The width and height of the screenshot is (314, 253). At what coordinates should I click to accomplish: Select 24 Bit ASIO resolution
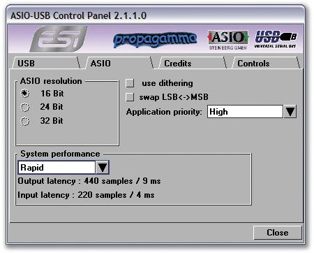tap(25, 107)
